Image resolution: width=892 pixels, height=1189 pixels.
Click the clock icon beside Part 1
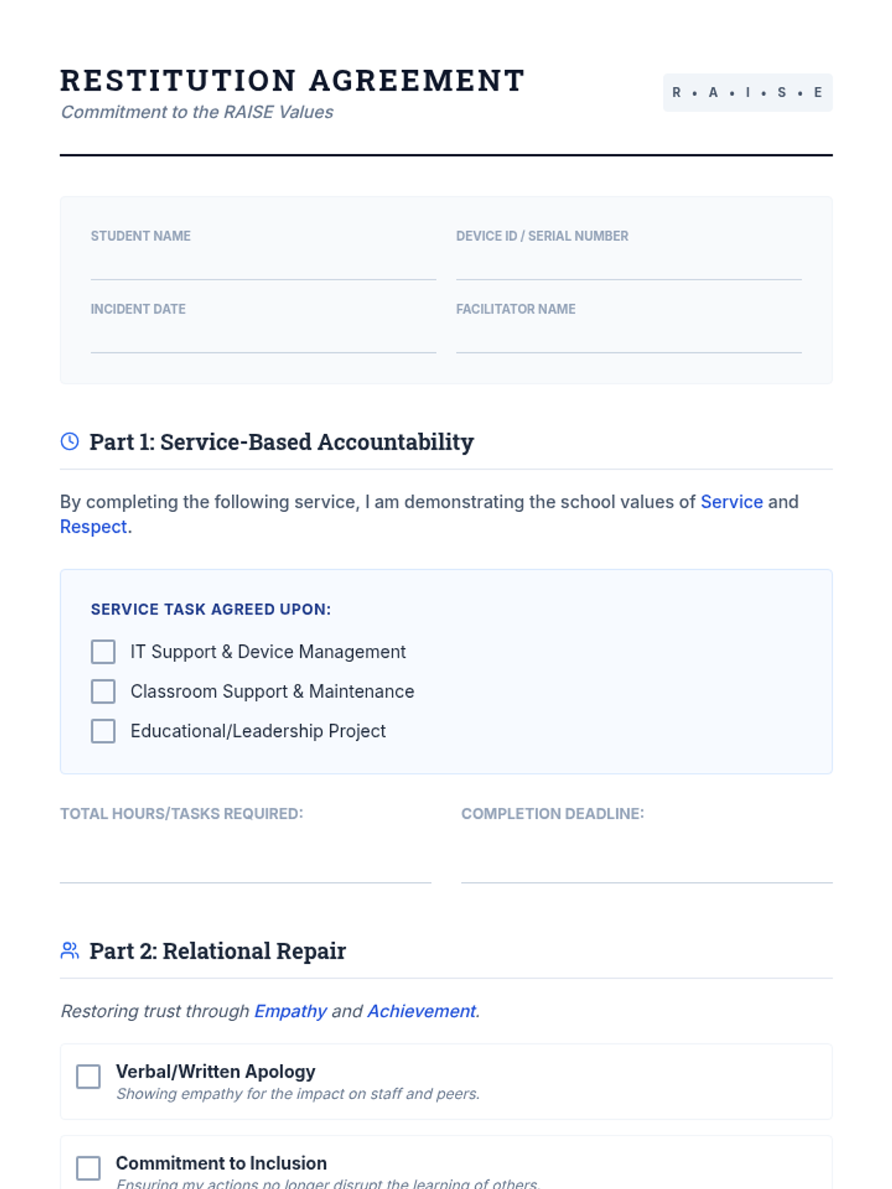pos(69,441)
